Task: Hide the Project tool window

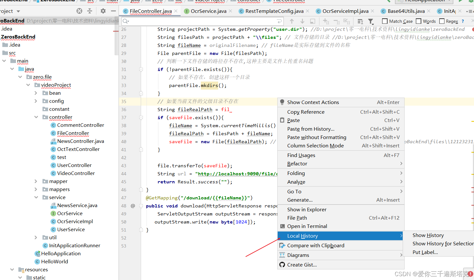Action: 113,11
